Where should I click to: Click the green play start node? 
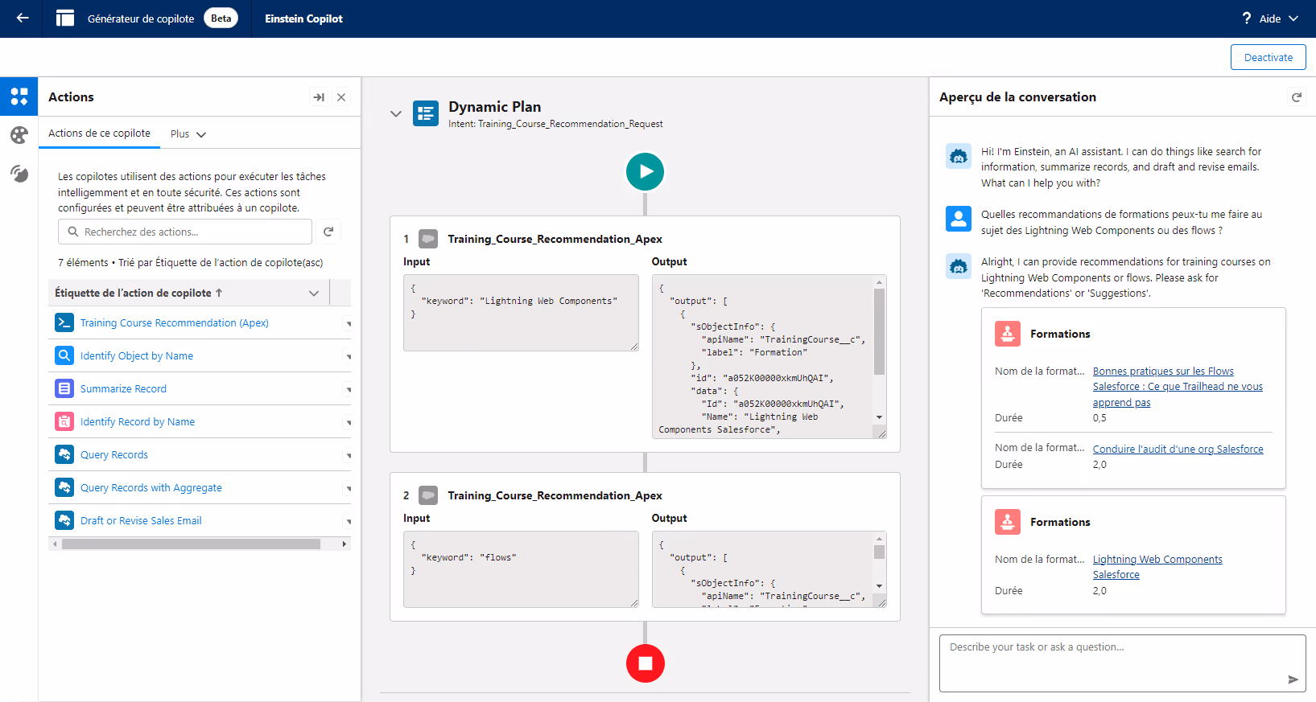click(646, 171)
